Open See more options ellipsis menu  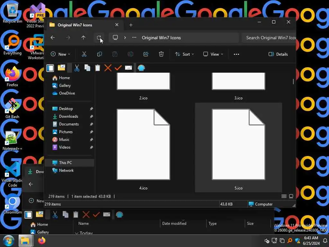point(236,54)
